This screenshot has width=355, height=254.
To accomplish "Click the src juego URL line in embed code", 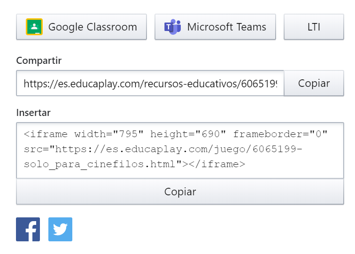I will 163,149.
